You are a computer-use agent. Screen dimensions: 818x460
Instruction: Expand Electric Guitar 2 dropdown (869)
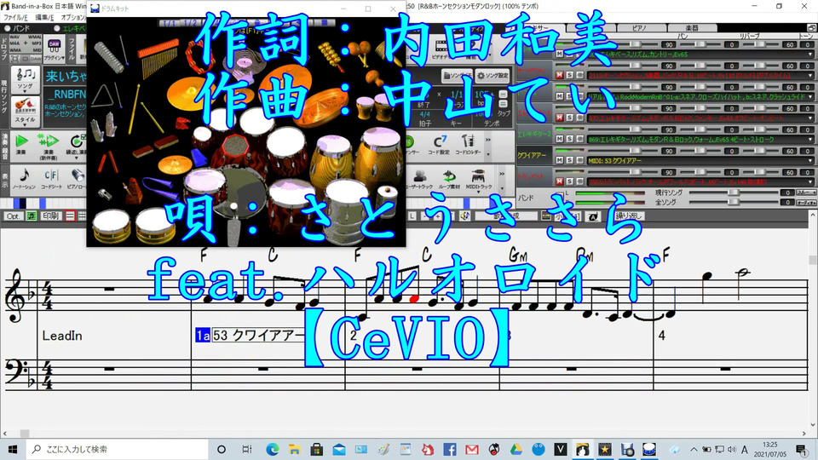click(810, 140)
